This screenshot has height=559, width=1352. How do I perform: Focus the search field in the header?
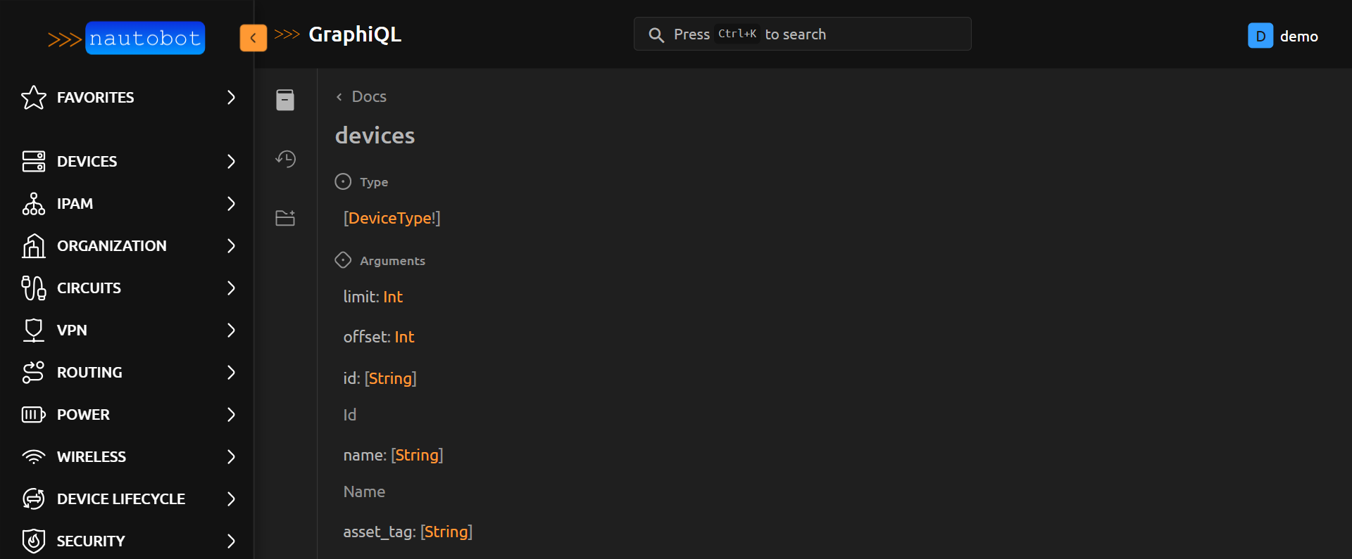click(x=802, y=34)
